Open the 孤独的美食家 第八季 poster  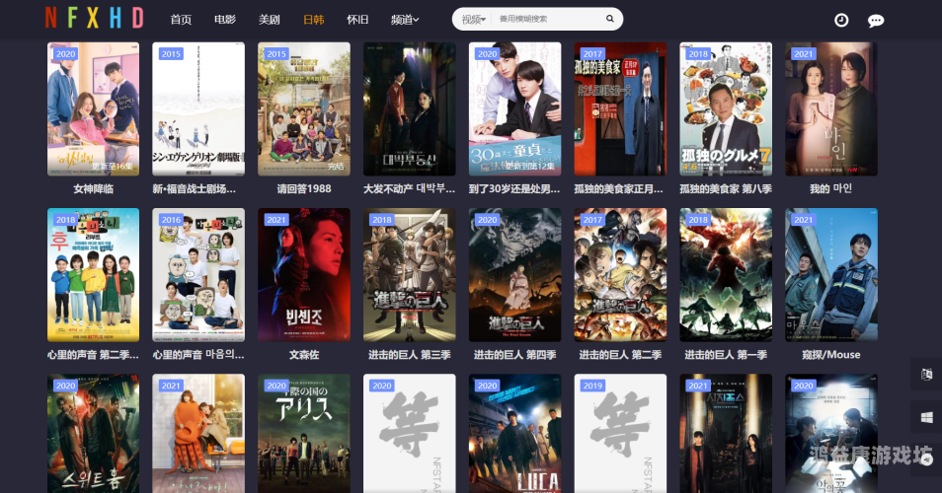(x=725, y=108)
